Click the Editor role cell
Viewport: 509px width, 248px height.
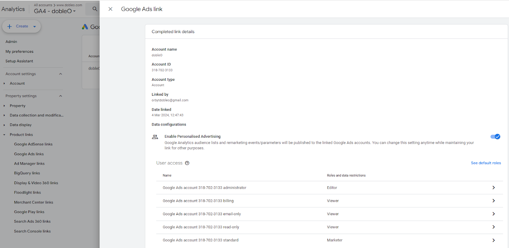pyautogui.click(x=332, y=188)
